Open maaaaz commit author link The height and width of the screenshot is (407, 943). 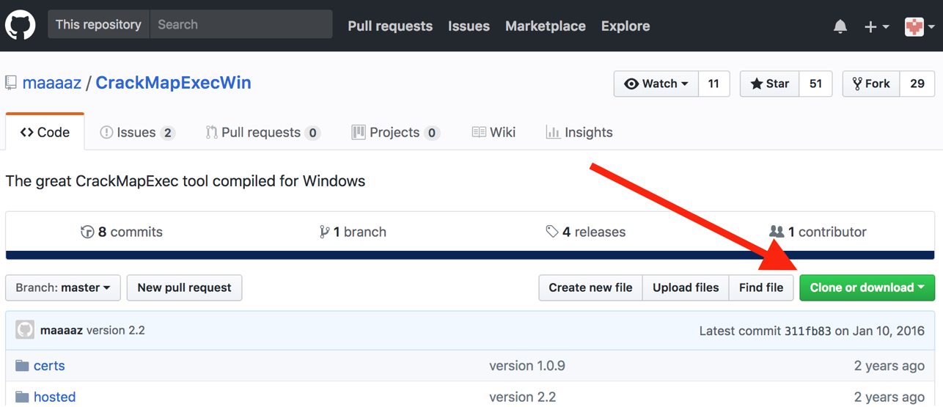(x=62, y=330)
